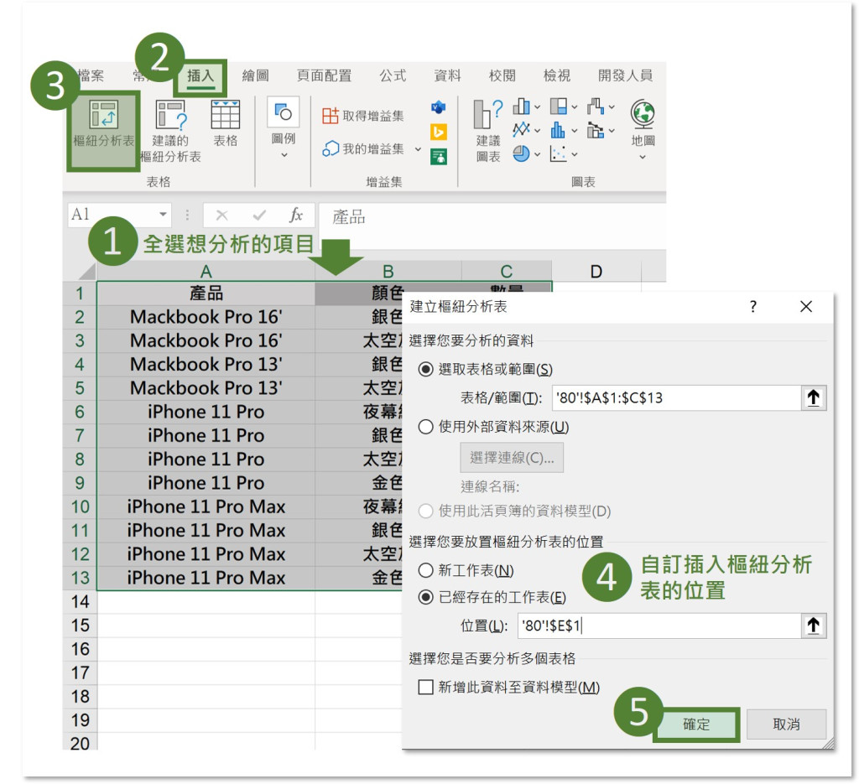
Task: Insert a column or bar chart
Action: pyautogui.click(x=521, y=106)
